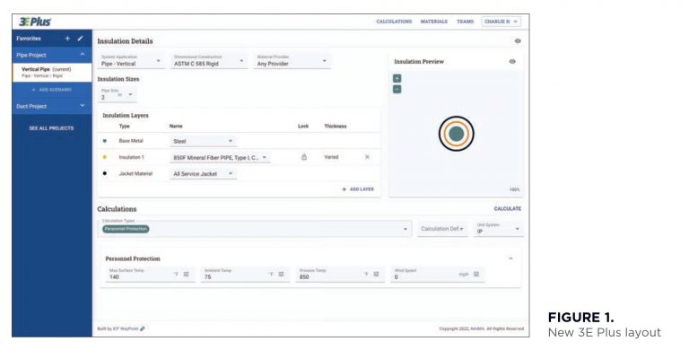Open settings icon beside Max Surface Temp
The image size is (689, 350).
pyautogui.click(x=187, y=274)
